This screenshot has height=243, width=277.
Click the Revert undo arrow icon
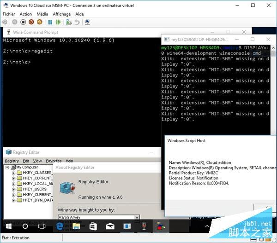77,22
